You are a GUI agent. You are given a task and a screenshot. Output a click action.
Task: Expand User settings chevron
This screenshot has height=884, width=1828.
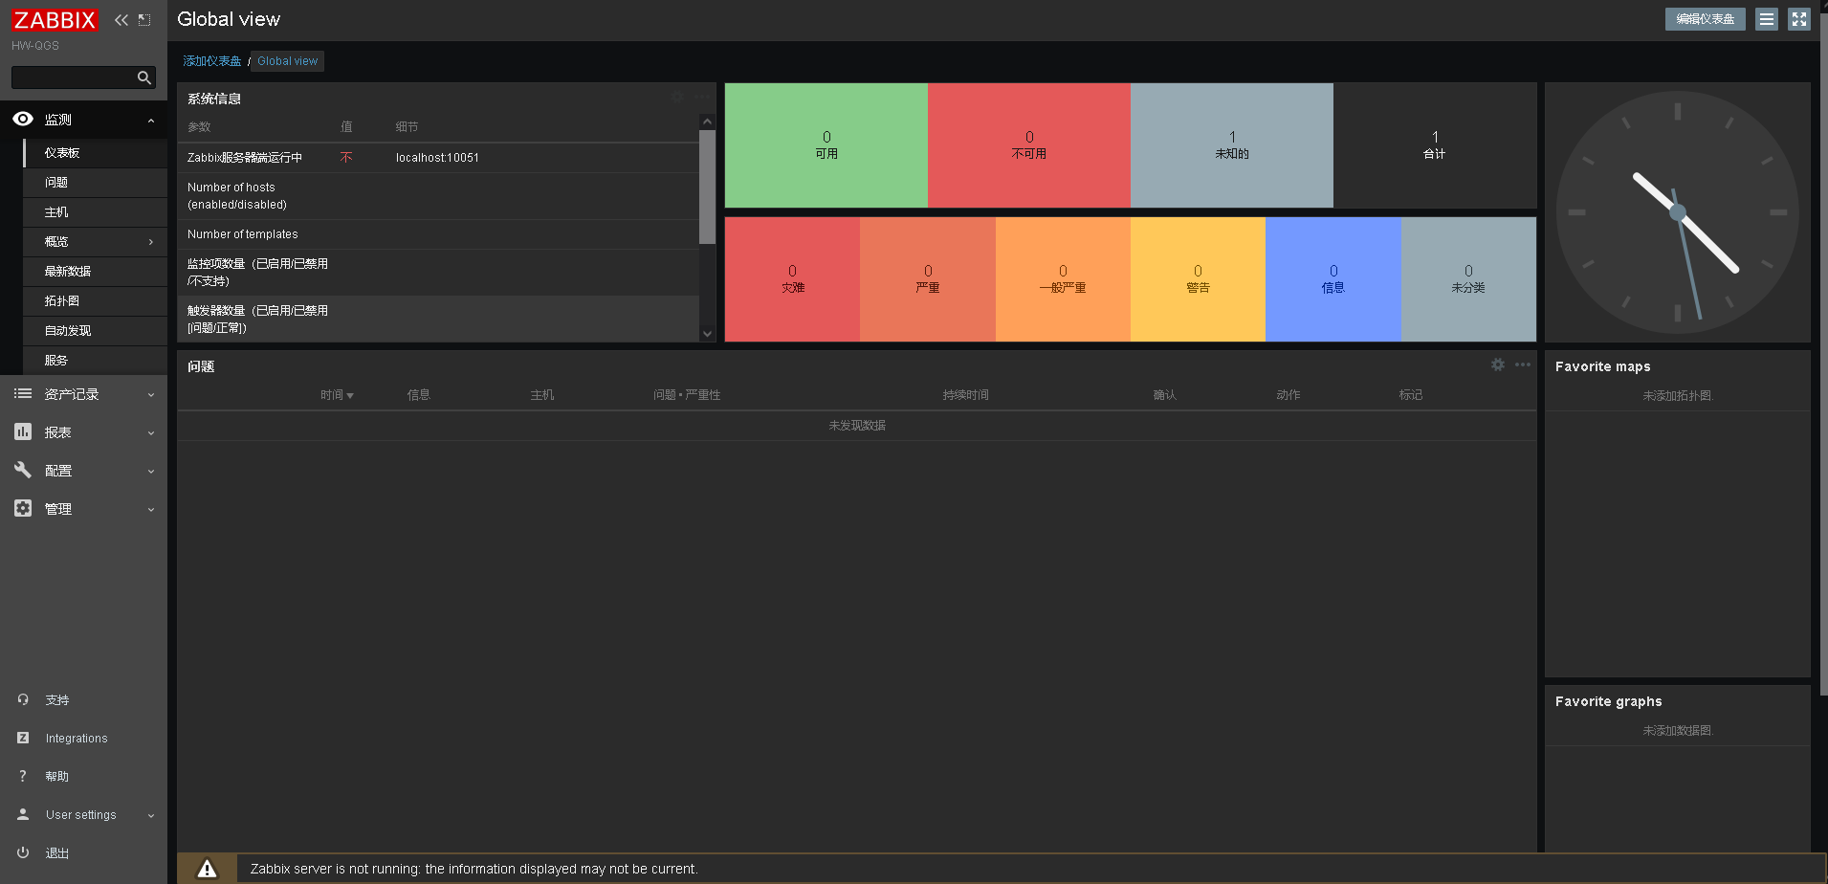pos(151,816)
